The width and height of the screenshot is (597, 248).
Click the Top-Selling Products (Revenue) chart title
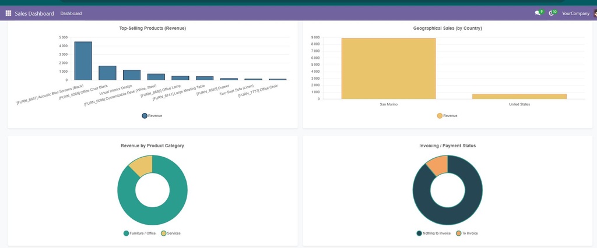(x=152, y=28)
